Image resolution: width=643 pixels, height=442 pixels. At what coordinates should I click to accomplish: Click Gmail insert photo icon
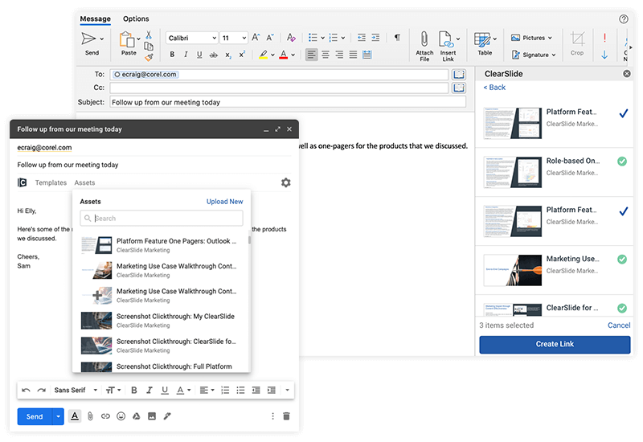152,416
